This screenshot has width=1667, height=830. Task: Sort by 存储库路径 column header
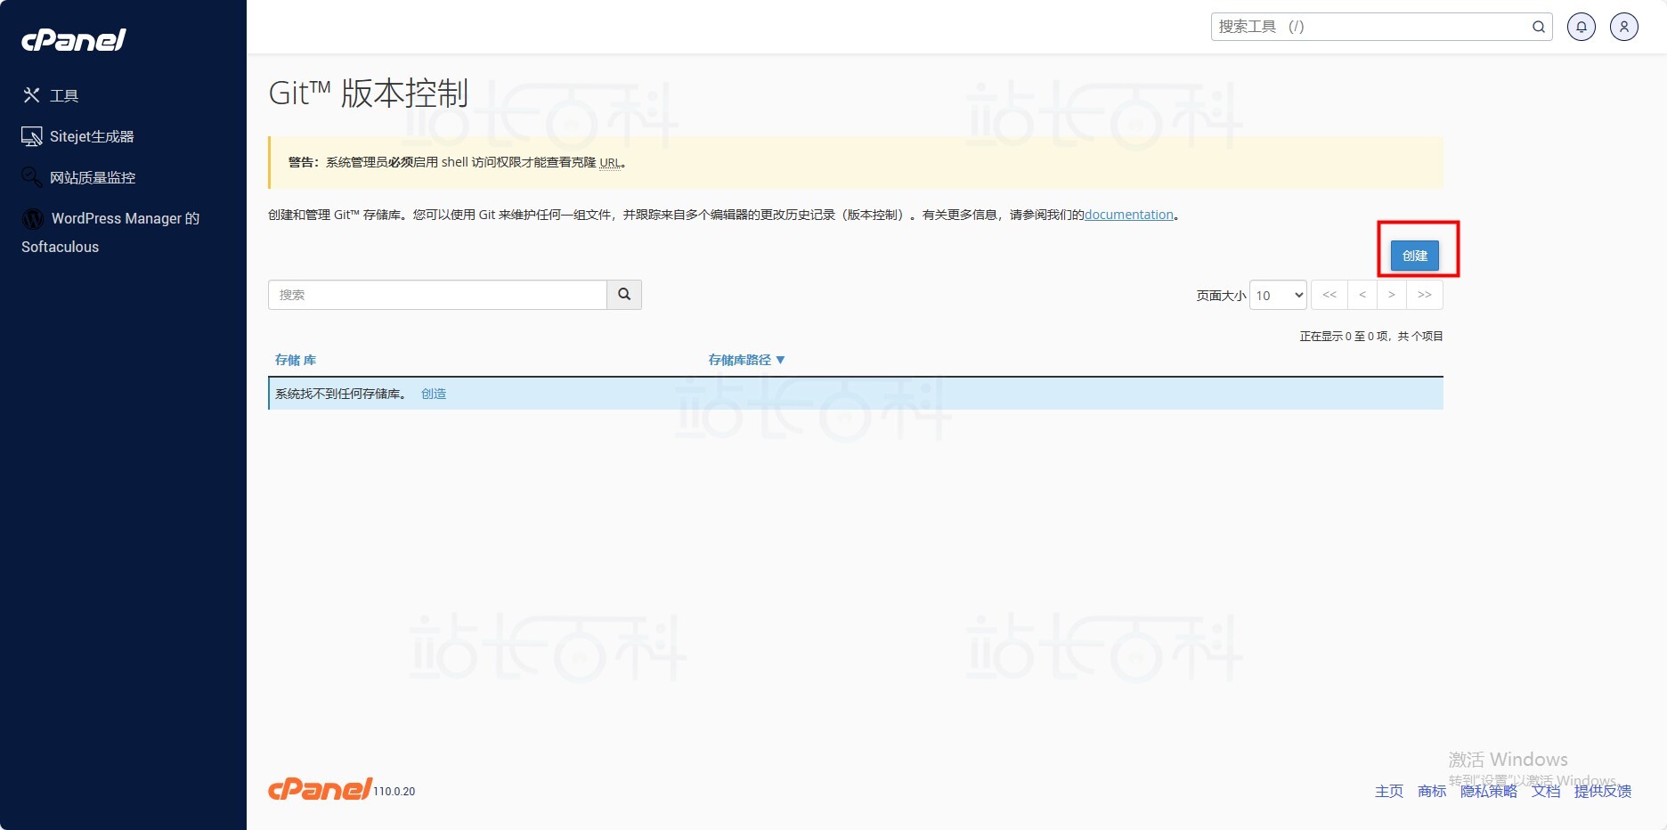[x=746, y=360]
